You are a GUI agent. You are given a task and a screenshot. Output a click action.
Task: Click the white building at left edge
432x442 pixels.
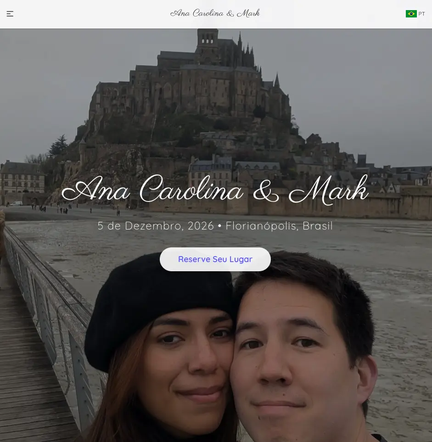coord(21,177)
